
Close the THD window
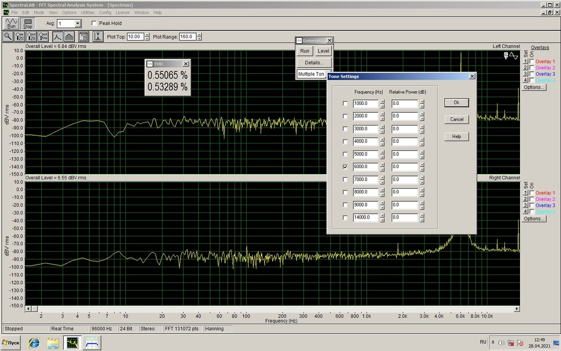pyautogui.click(x=186, y=64)
